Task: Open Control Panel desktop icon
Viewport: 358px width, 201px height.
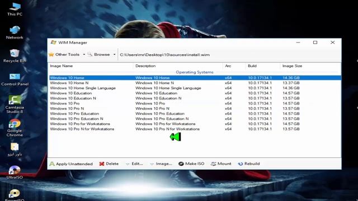Action: point(15,79)
